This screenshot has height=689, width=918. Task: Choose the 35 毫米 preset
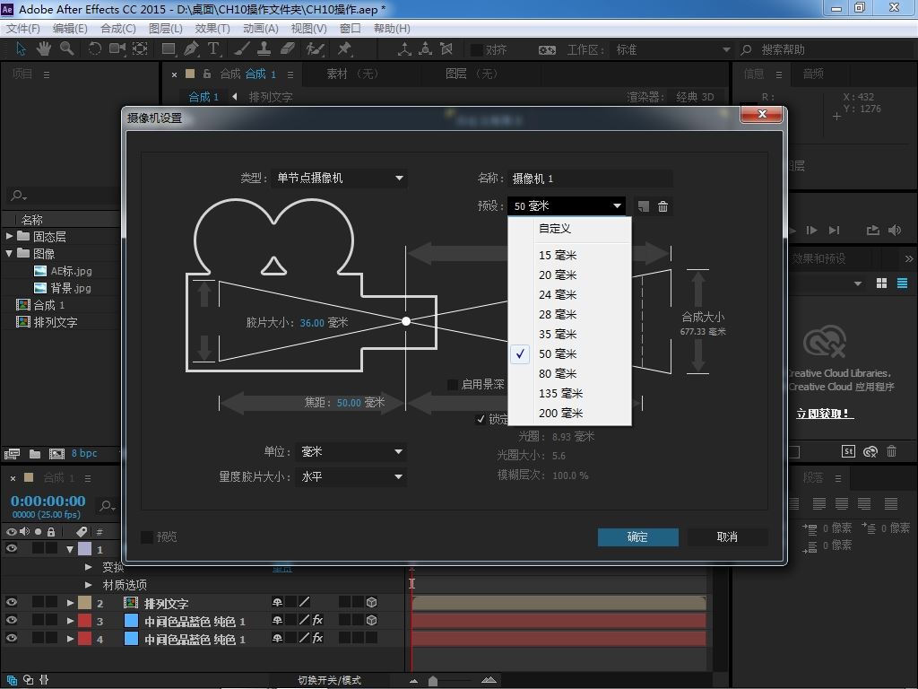(x=569, y=334)
